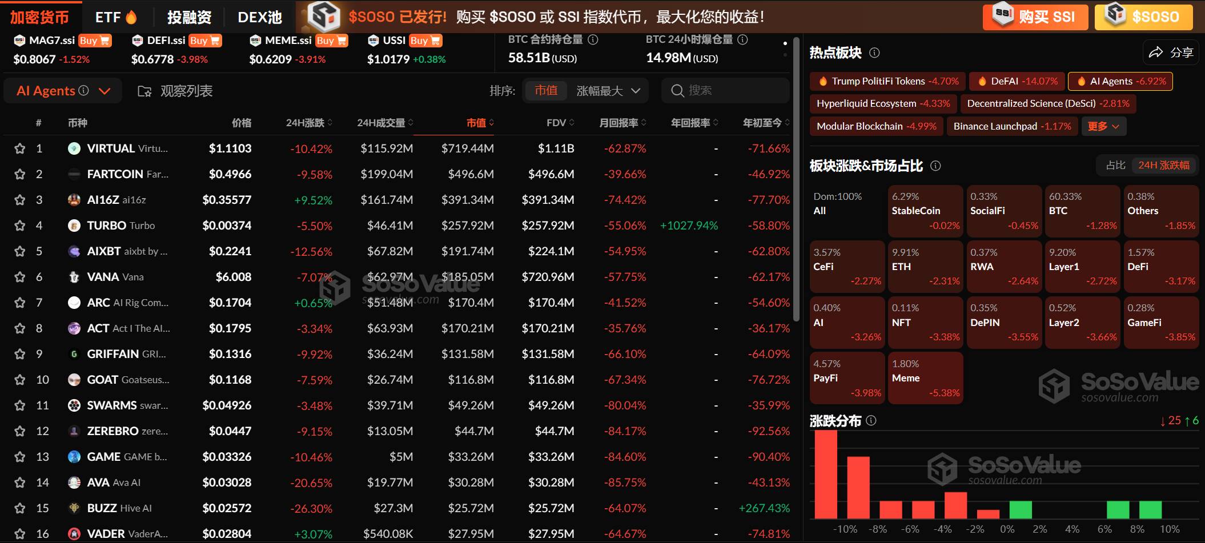Click the GAME coin logo
This screenshot has width=1205, height=543.
74,457
